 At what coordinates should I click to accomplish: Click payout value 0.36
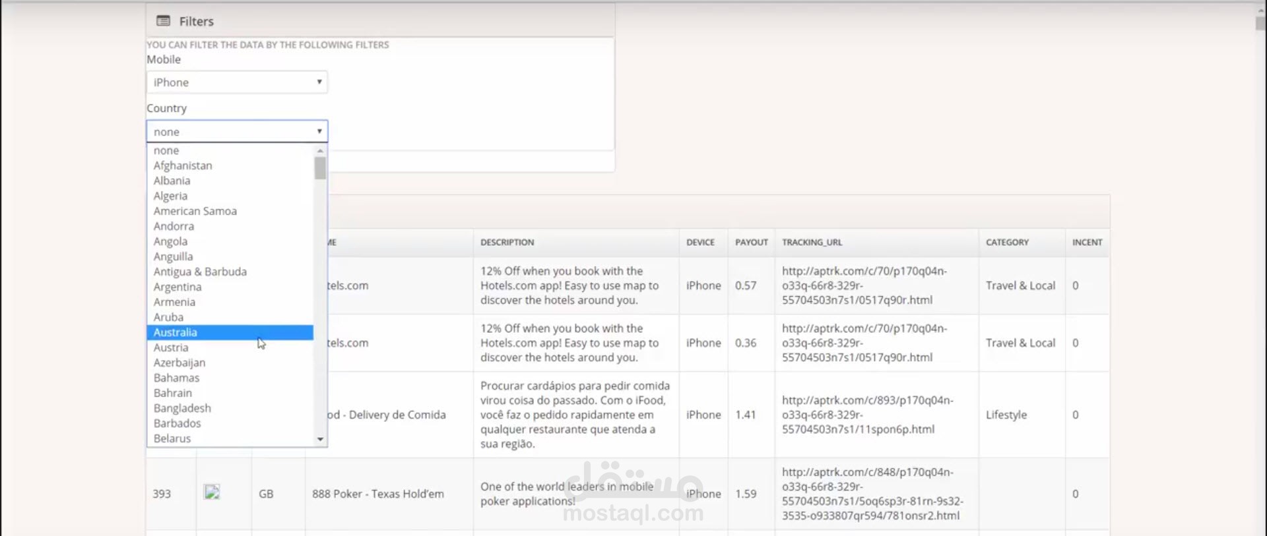[x=746, y=343]
